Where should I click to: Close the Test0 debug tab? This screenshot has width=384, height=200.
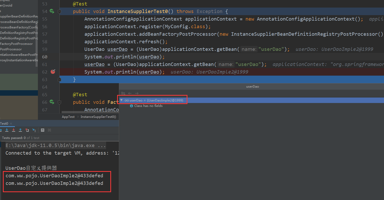(11, 124)
